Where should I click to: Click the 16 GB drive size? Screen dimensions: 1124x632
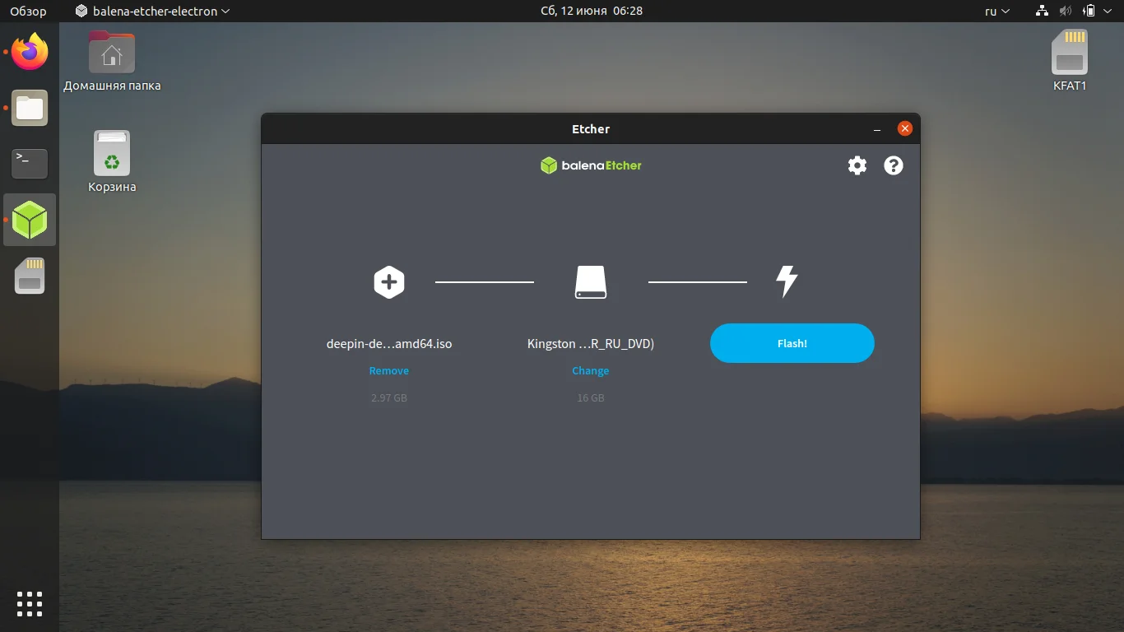click(x=591, y=398)
